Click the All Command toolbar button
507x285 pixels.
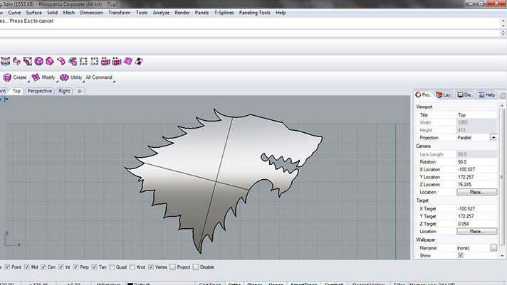pyautogui.click(x=98, y=77)
